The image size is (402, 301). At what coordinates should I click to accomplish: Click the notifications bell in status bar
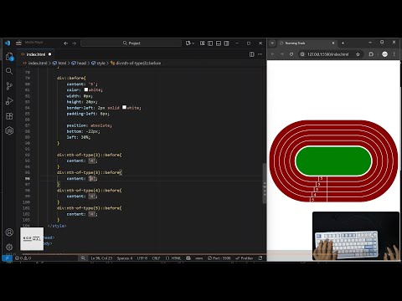click(x=260, y=258)
